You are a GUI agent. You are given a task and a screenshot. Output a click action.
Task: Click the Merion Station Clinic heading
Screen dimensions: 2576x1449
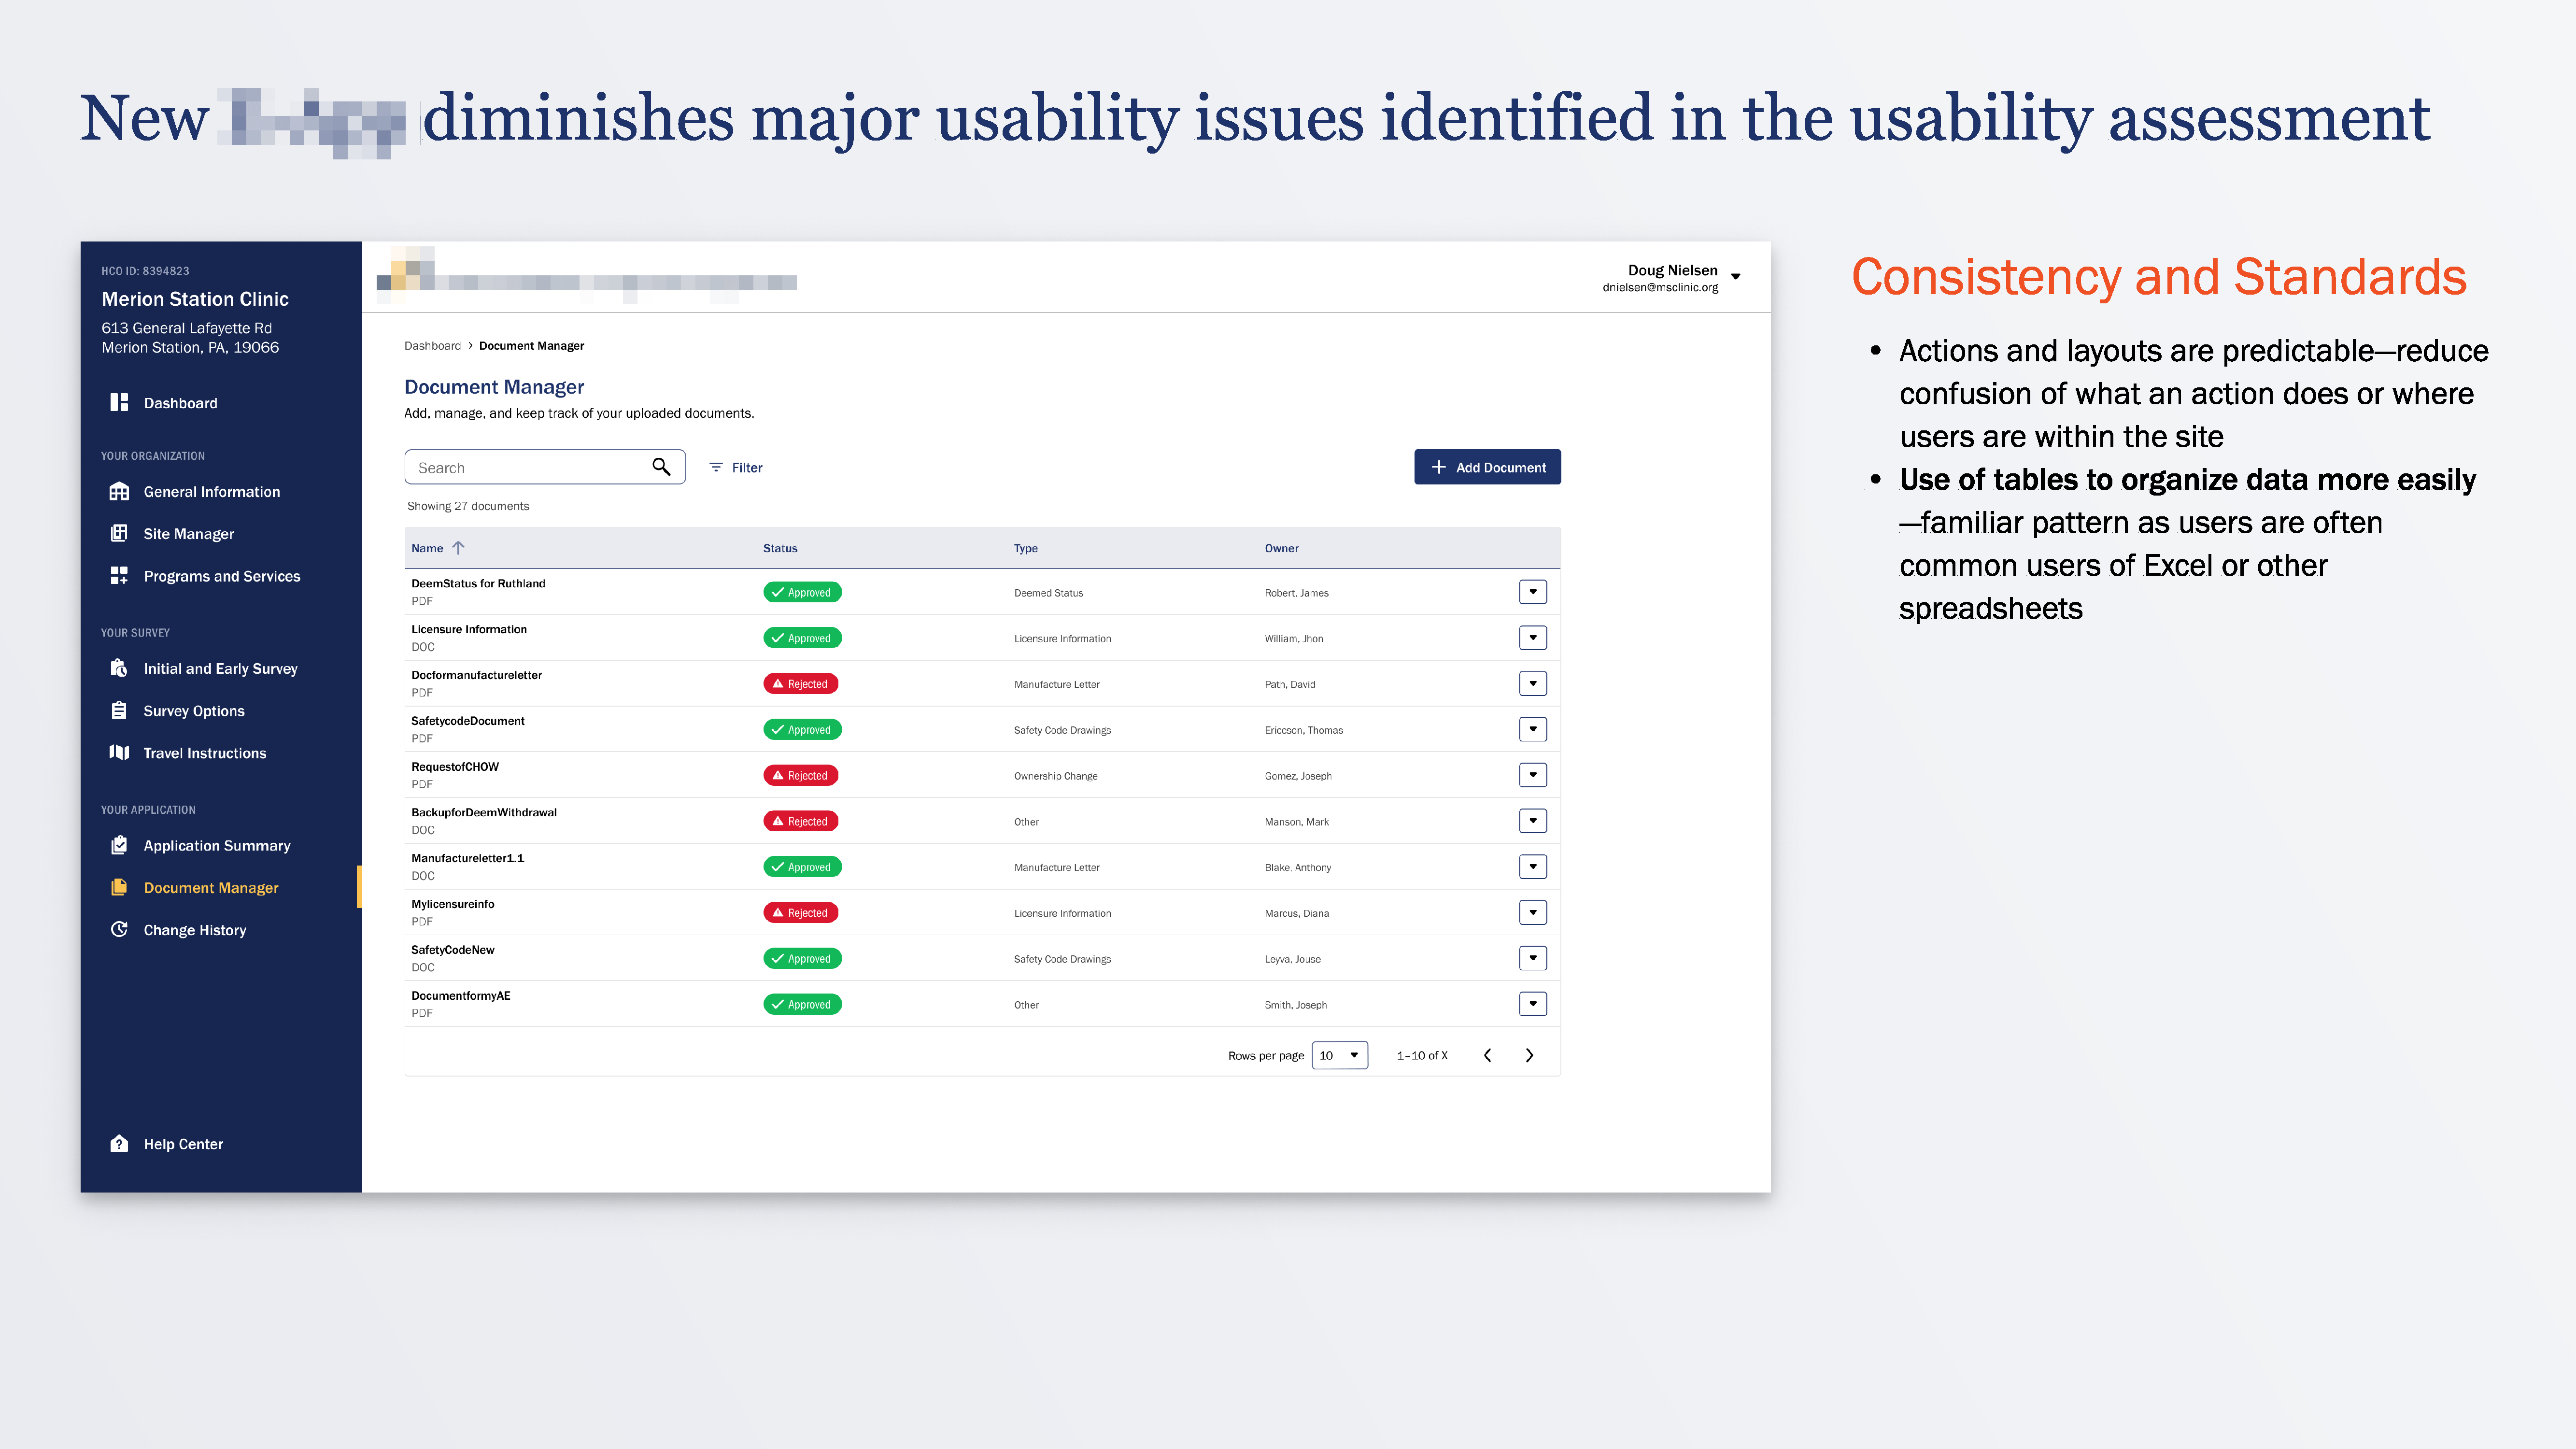195,299
